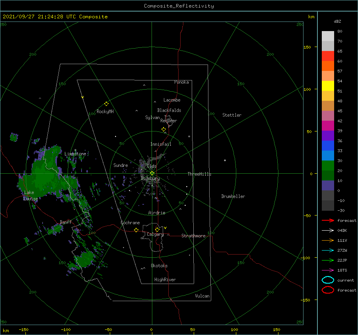This screenshot has width=358, height=335.
Task: Click the Innisfail label
Action: pyautogui.click(x=161, y=144)
